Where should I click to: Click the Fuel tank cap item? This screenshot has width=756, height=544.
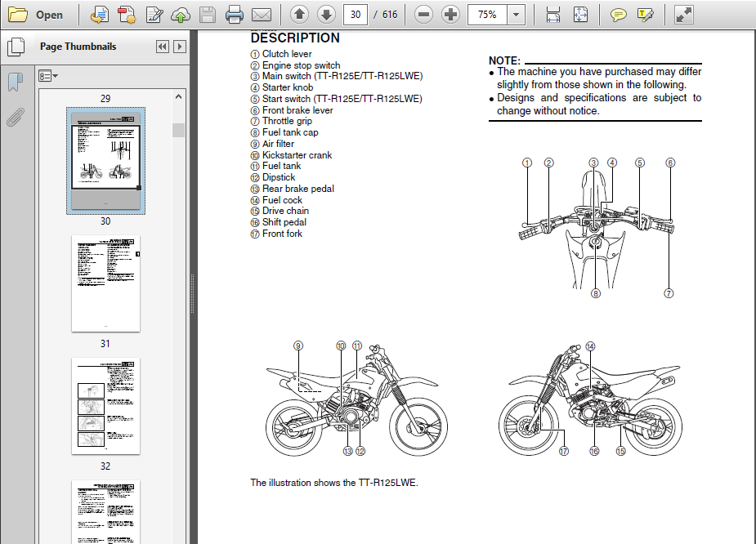(284, 132)
